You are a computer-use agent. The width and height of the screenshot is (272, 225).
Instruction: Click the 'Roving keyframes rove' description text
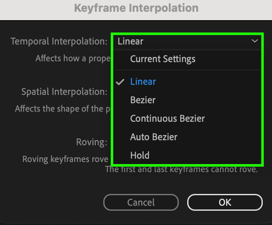(x=65, y=160)
